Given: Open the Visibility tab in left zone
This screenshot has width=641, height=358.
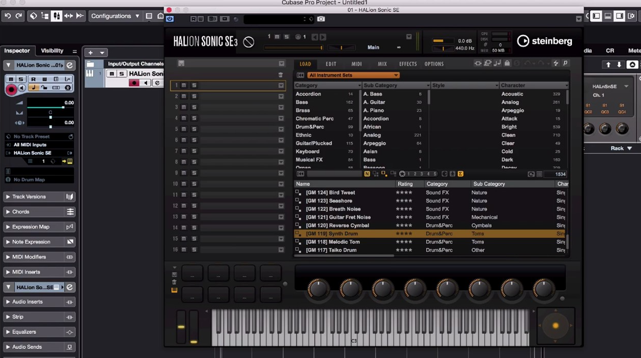Looking at the screenshot, I should (52, 51).
